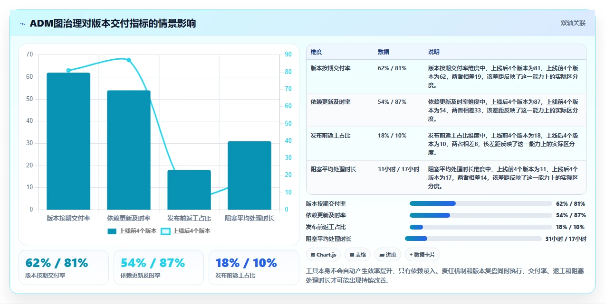Click the 阻塞平均处理时长 bar in the chart

pyautogui.click(x=250, y=175)
